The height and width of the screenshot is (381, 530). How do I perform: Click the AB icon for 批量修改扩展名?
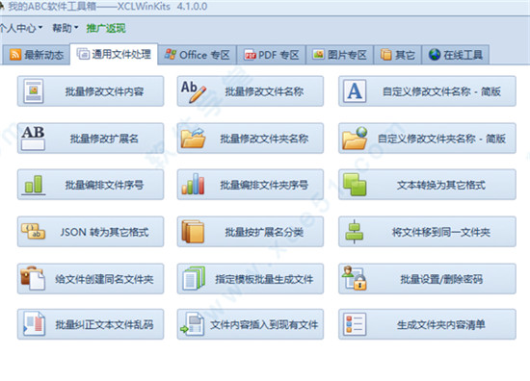click(33, 138)
